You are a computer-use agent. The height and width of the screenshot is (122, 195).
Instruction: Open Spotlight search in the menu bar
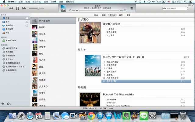185,2
